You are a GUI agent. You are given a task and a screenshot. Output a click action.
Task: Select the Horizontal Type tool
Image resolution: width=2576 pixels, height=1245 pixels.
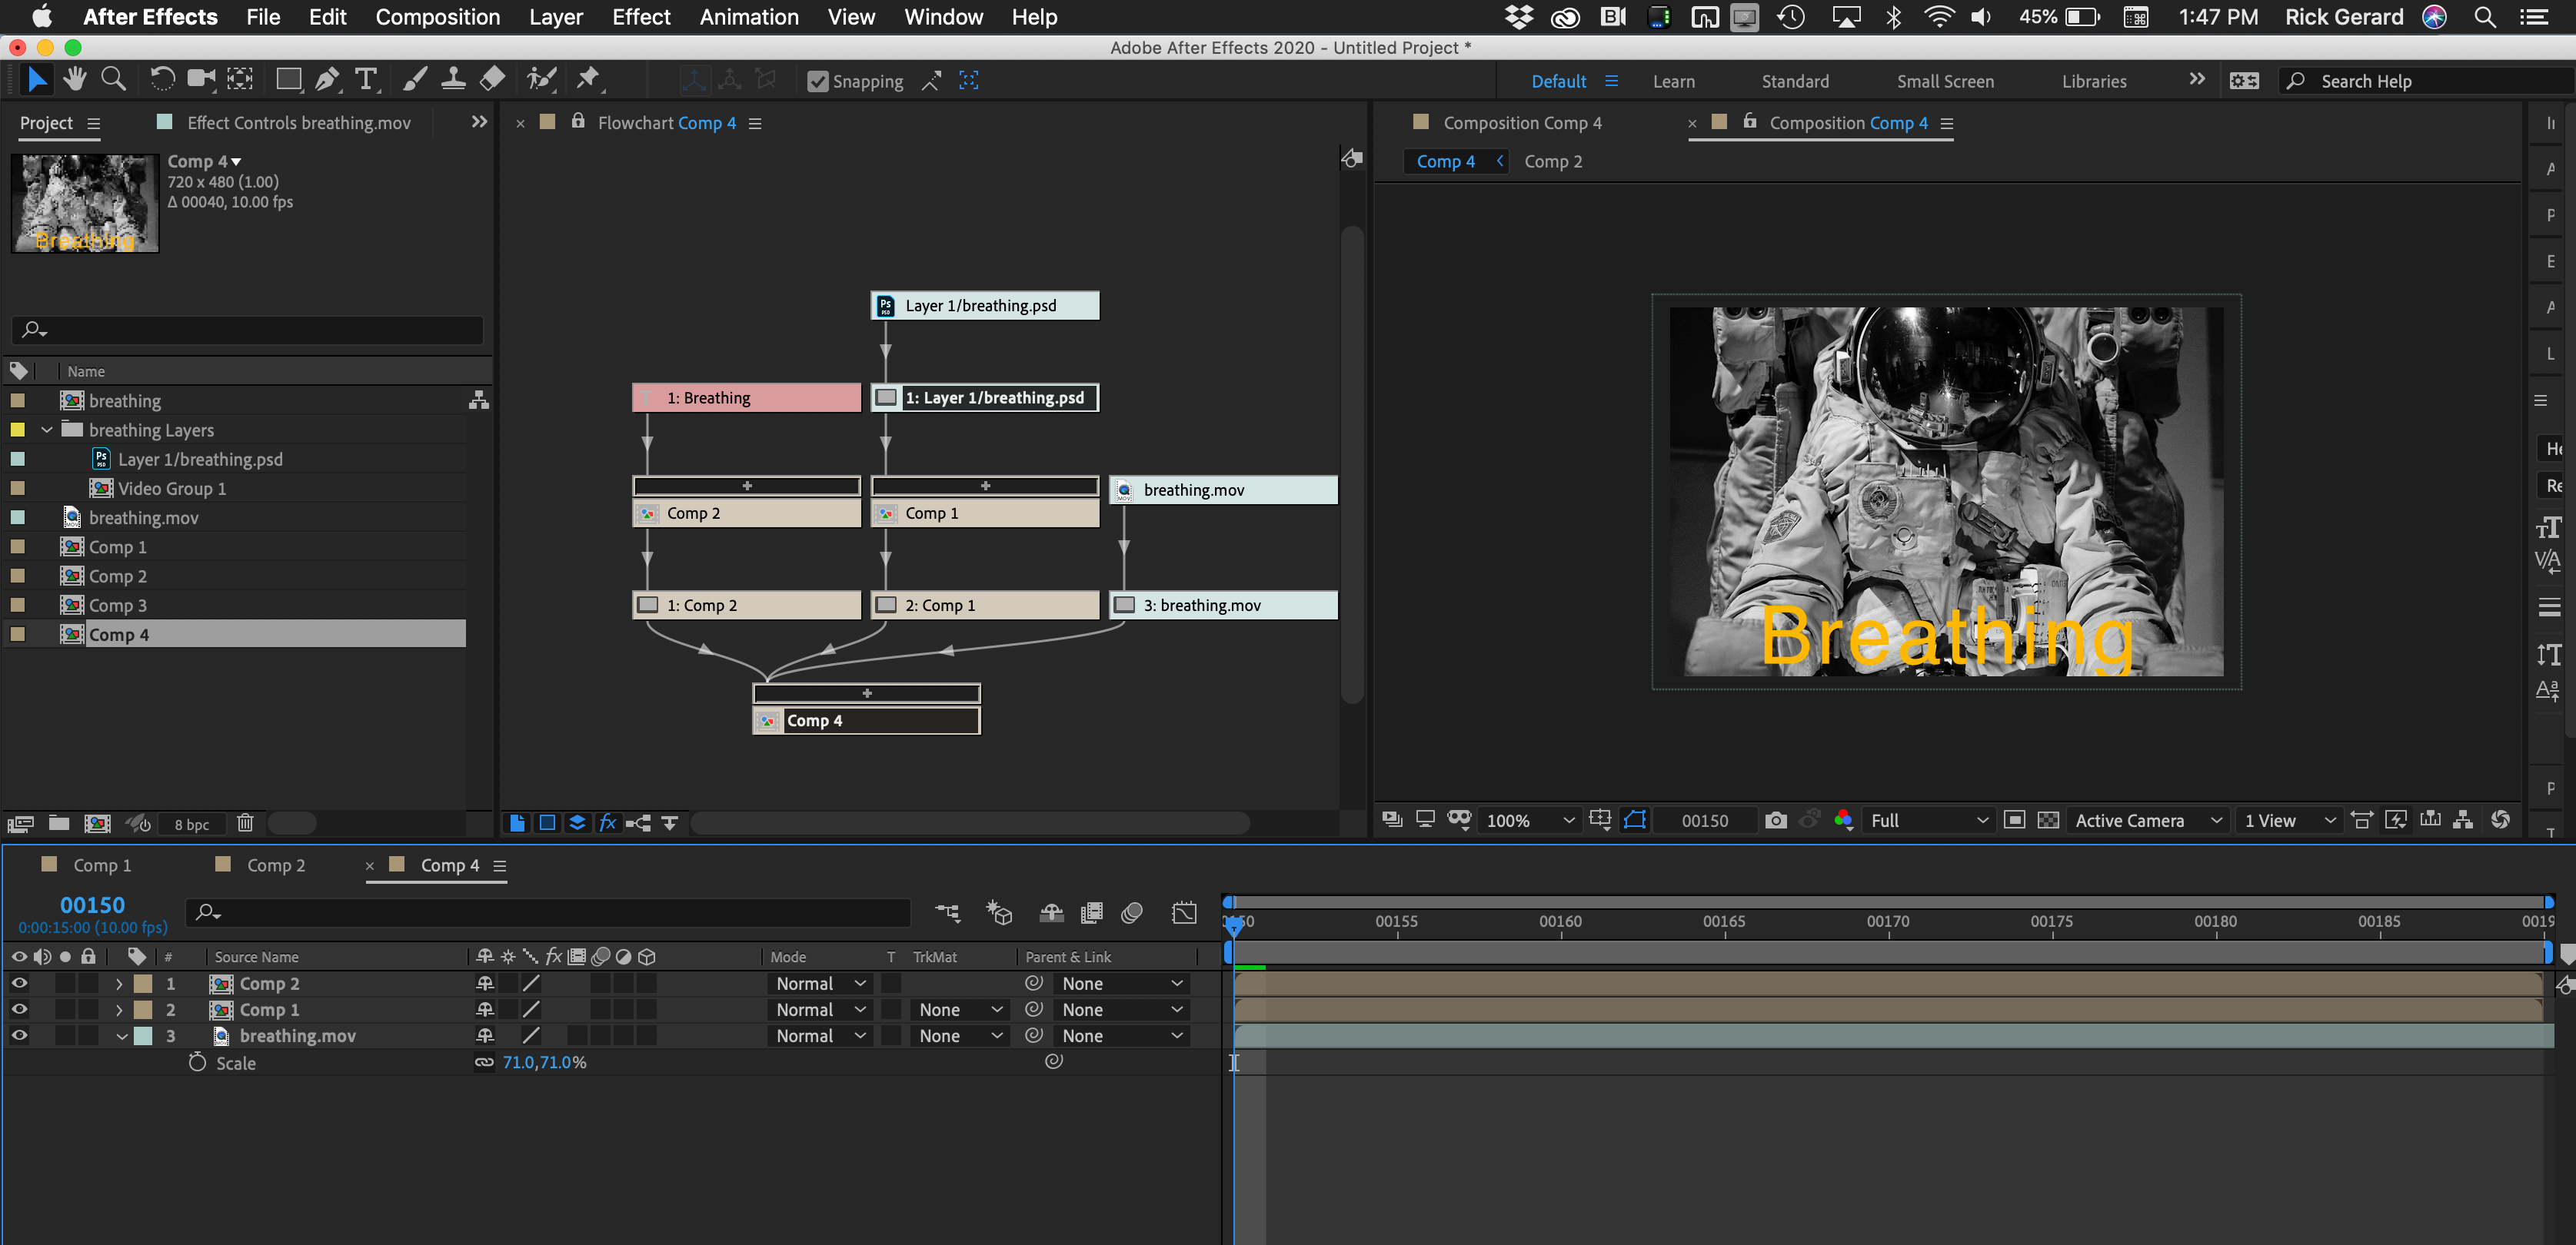(366, 79)
